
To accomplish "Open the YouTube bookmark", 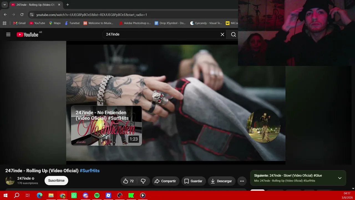I will [x=37, y=23].
